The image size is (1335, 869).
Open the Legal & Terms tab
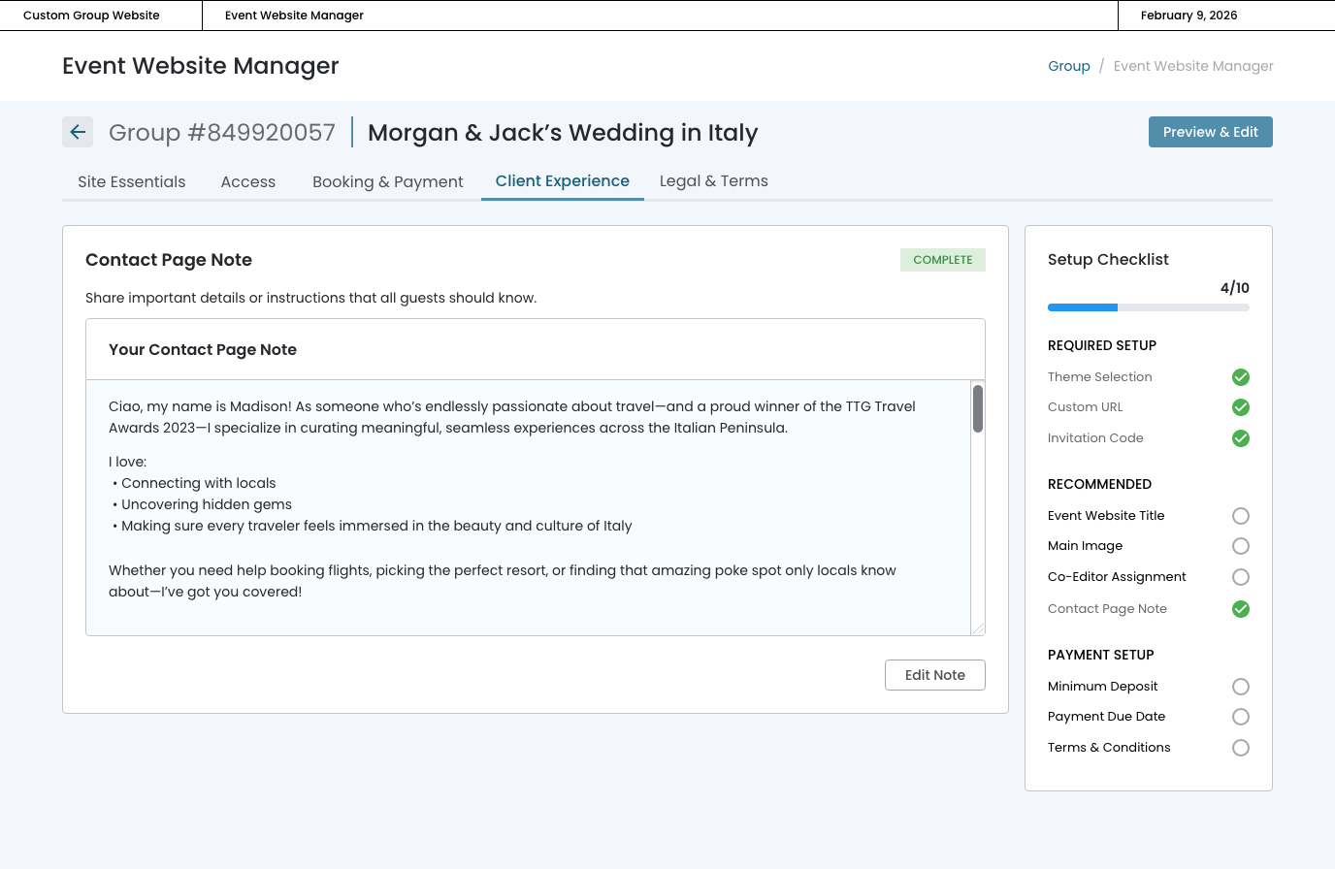713,181
